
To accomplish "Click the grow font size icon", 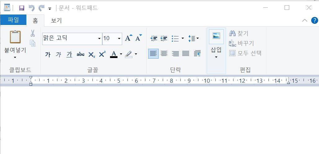I will click(x=128, y=38).
